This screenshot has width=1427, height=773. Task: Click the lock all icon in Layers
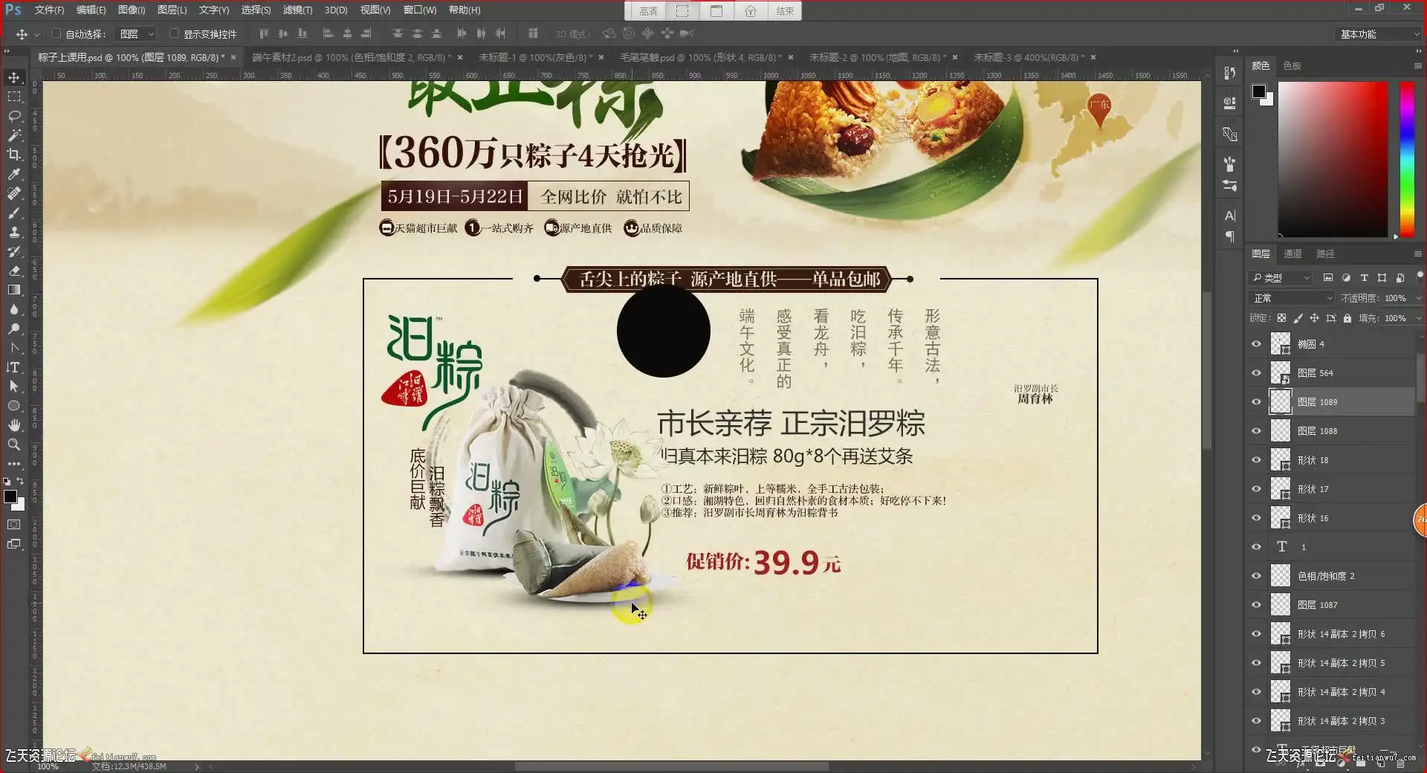point(1347,318)
